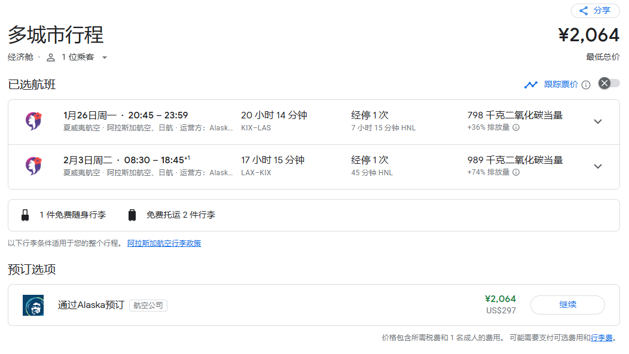Click the KIX–LAS route text
The height and width of the screenshot is (354, 629).
pos(256,127)
